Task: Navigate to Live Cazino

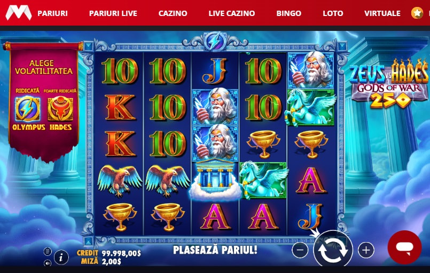Action: tap(232, 13)
